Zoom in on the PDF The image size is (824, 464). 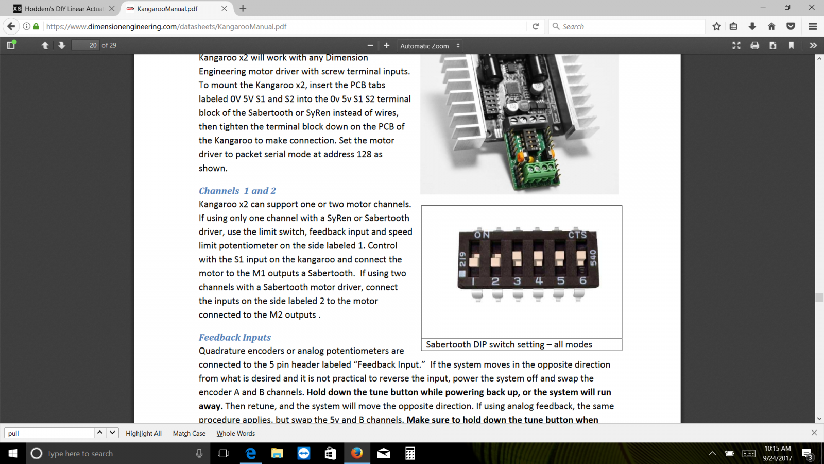click(x=387, y=45)
